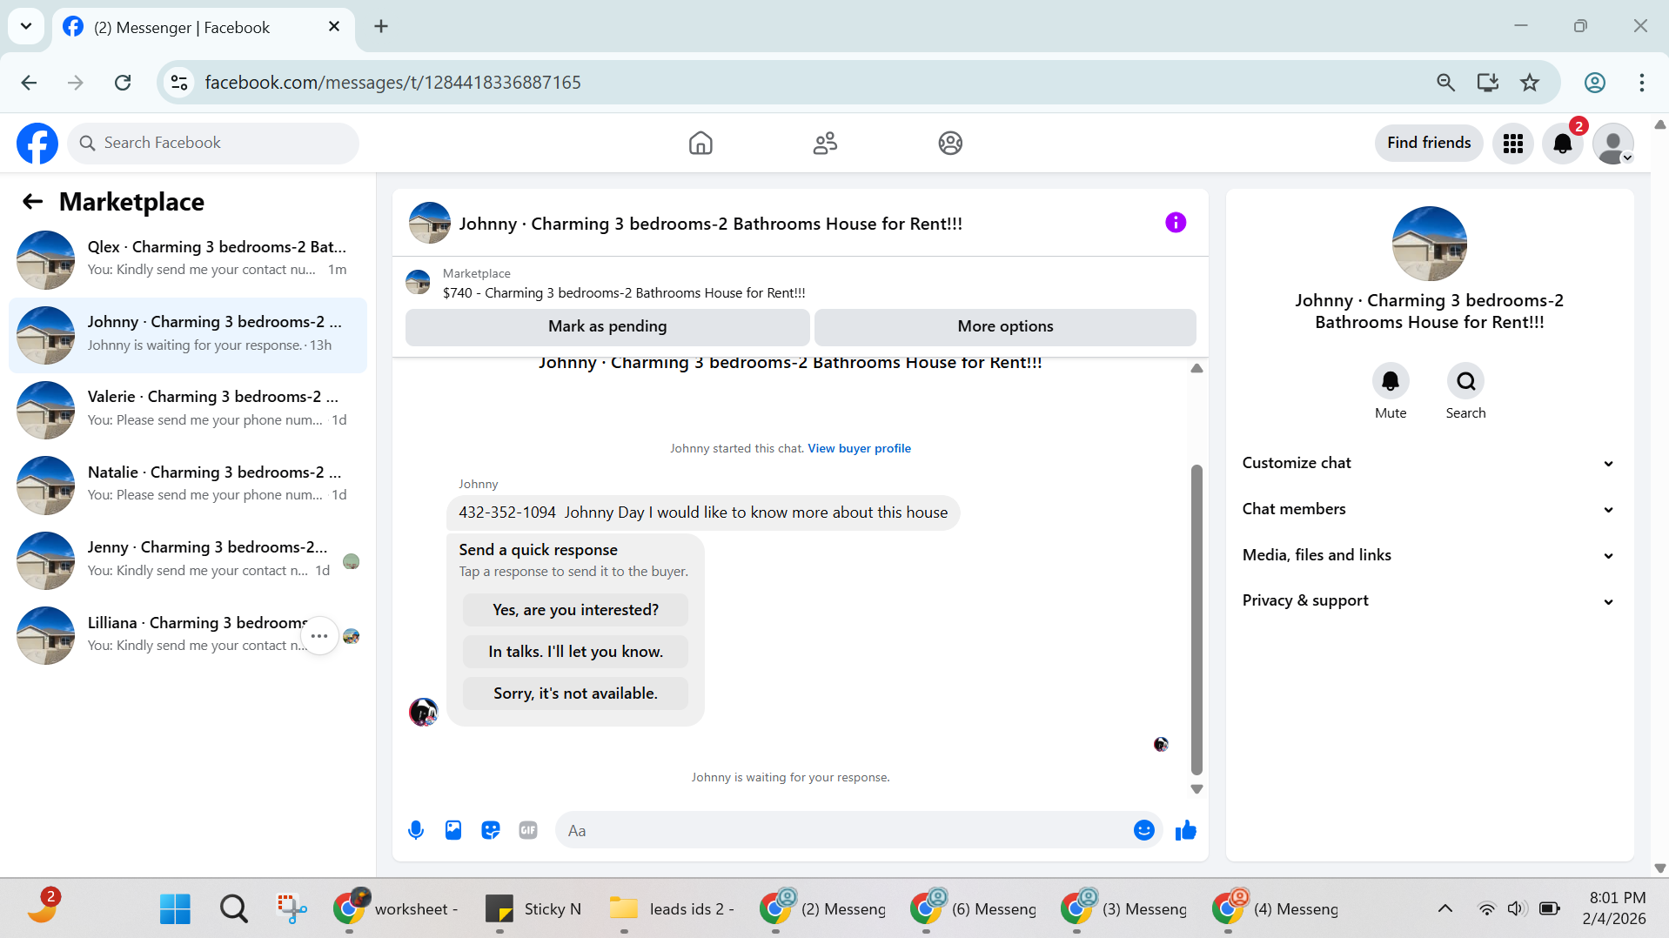The height and width of the screenshot is (938, 1669).
Task: Click Mark as pending button
Action: point(607,326)
